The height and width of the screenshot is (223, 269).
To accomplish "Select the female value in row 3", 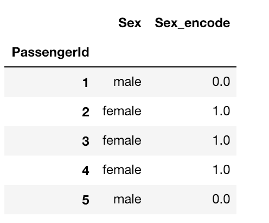I will coord(122,140).
